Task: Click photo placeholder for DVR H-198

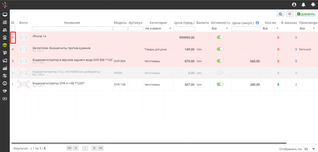Action: tap(24, 84)
